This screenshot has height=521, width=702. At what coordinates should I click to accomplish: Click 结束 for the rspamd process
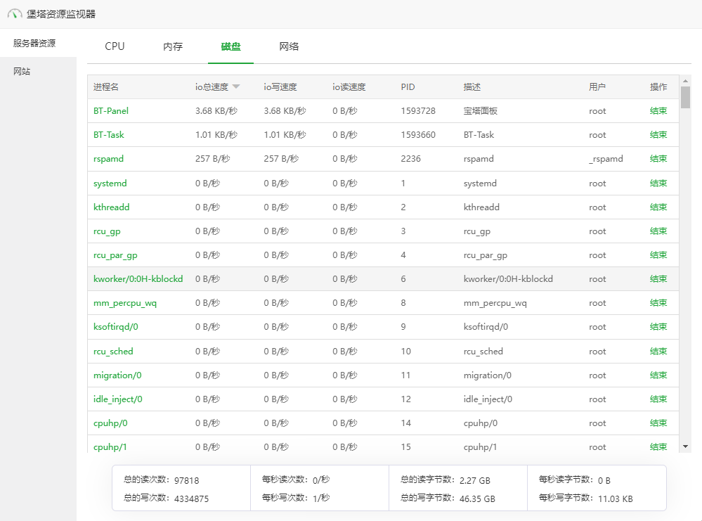click(658, 159)
